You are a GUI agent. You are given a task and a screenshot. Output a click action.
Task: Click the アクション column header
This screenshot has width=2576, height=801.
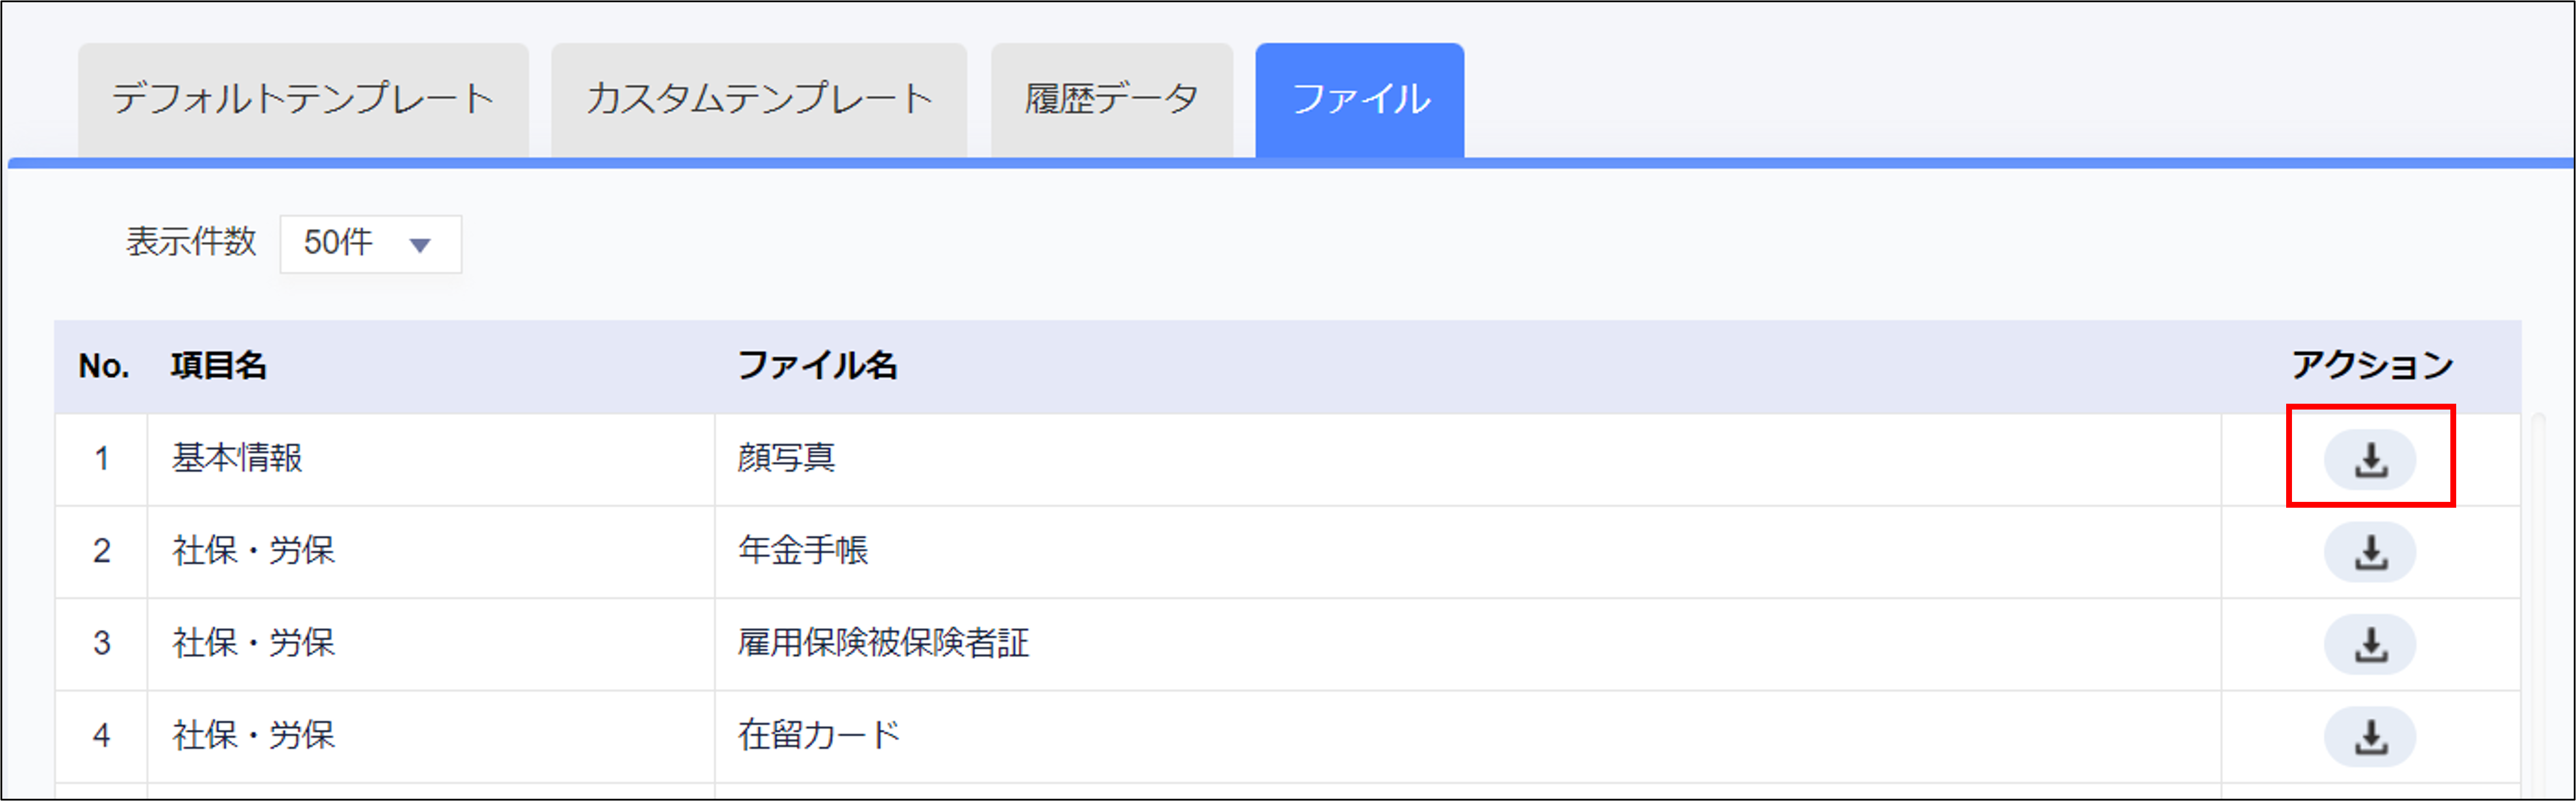point(2371,366)
